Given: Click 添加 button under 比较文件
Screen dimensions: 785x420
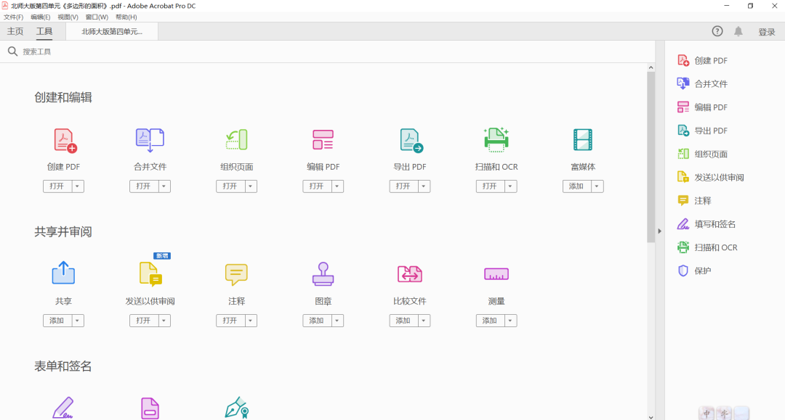Looking at the screenshot, I should coord(403,321).
